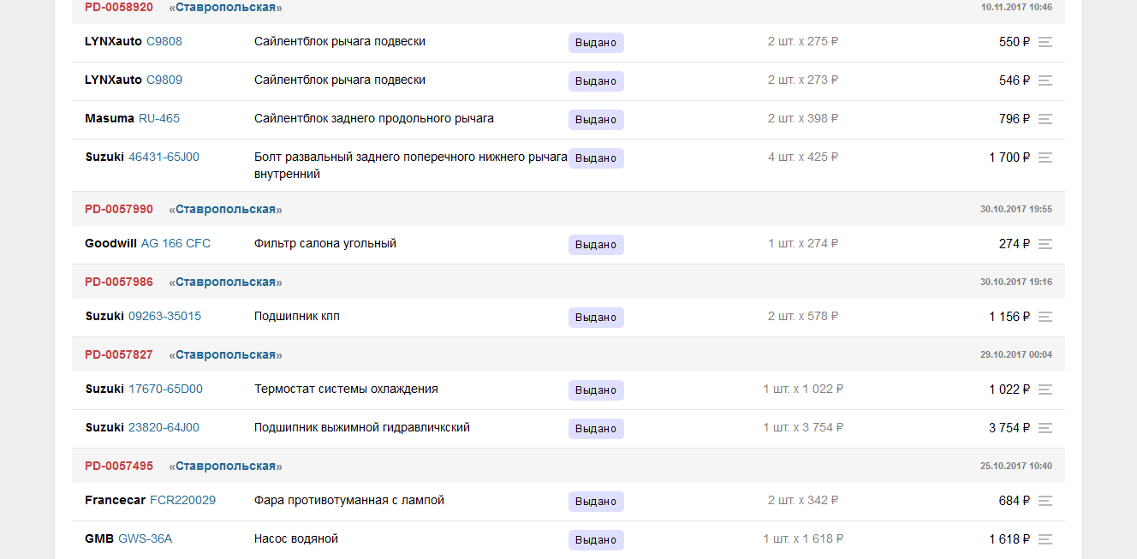Select text 'Сайлентблок заднего продольного рычага'
The height and width of the screenshot is (559, 1137).
[x=374, y=118]
